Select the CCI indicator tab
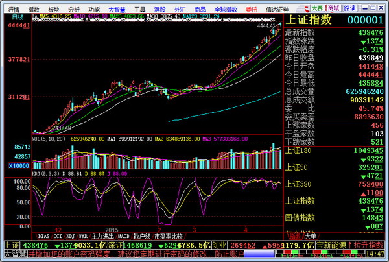This screenshot has width=389, height=262. click(59, 235)
